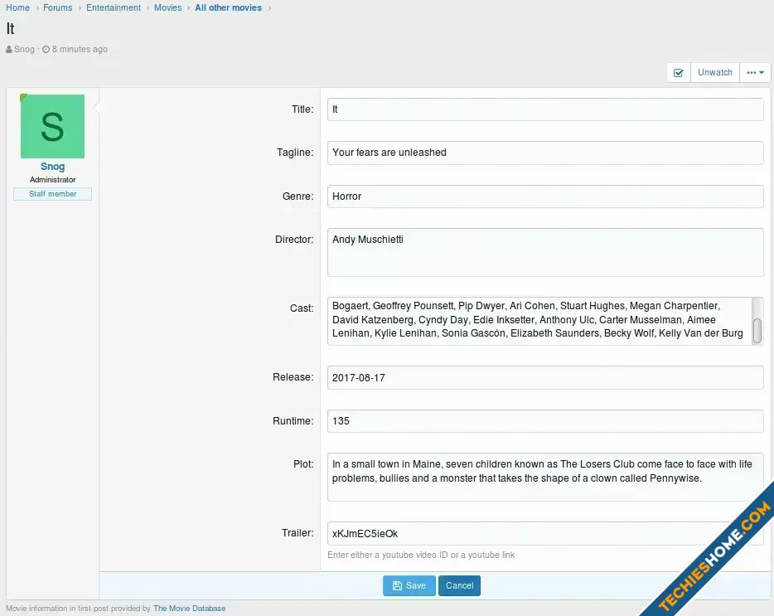Click into the Tagline field
The image size is (774, 616).
tap(545, 153)
